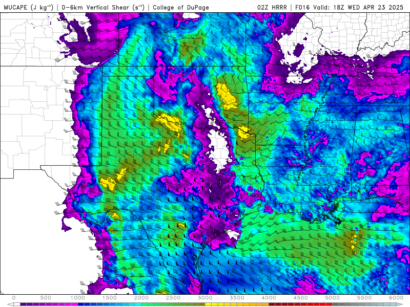Click the 3000 color scale label

[x=205, y=298]
